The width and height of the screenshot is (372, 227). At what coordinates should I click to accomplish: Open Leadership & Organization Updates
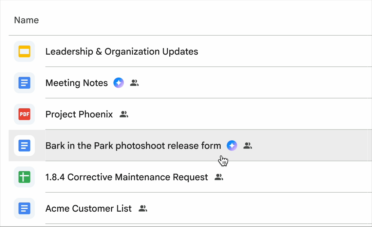coord(122,51)
